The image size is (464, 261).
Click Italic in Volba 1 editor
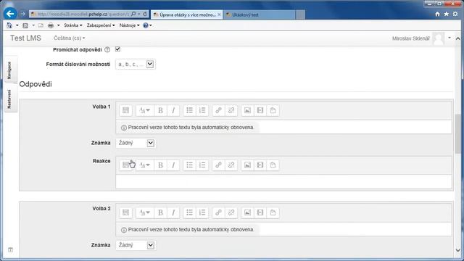pos(173,110)
